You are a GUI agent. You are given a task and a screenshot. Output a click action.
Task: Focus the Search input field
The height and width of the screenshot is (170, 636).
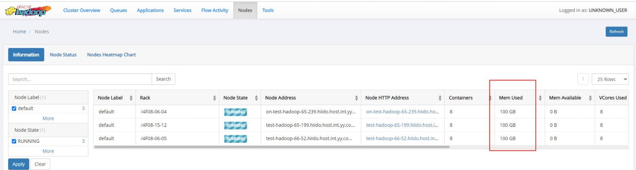[x=80, y=79]
